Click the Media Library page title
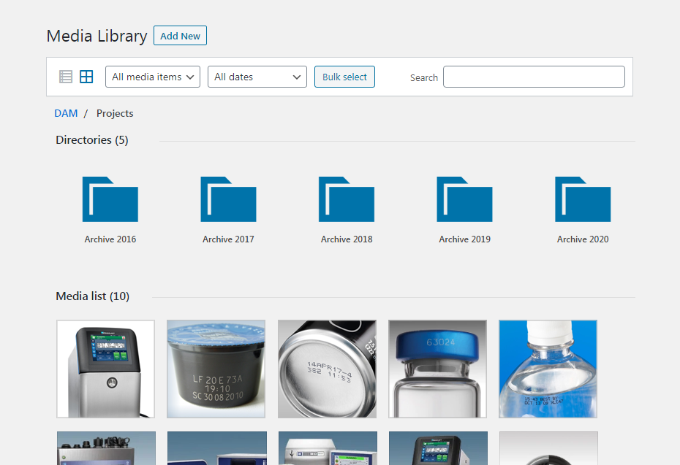The height and width of the screenshot is (465, 680). click(97, 36)
